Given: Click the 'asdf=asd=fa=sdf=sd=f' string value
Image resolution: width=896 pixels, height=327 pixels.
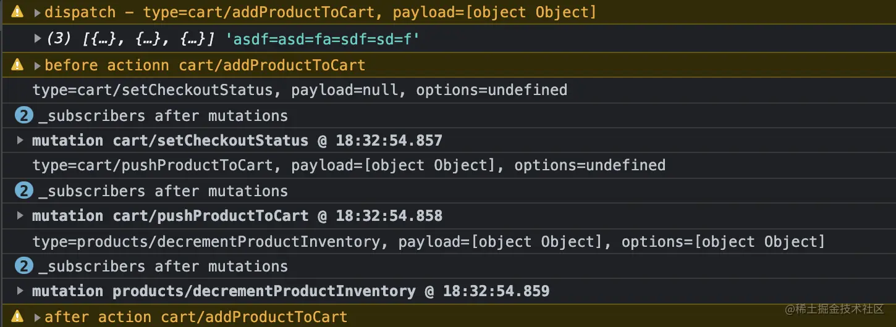Looking at the screenshot, I should [323, 39].
